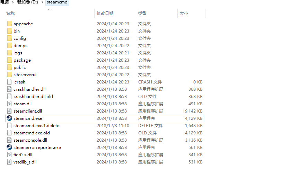Select the appcache folder name
The height and width of the screenshot is (186, 282).
(x=23, y=24)
